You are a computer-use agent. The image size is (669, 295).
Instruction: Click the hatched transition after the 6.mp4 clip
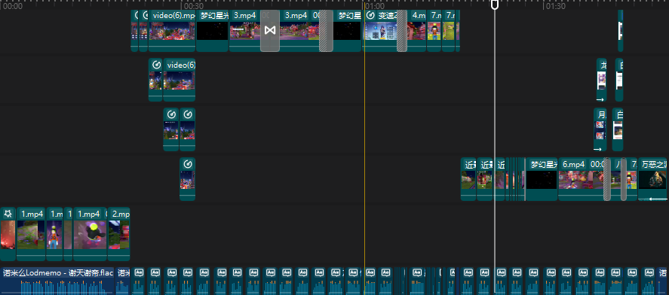606,179
